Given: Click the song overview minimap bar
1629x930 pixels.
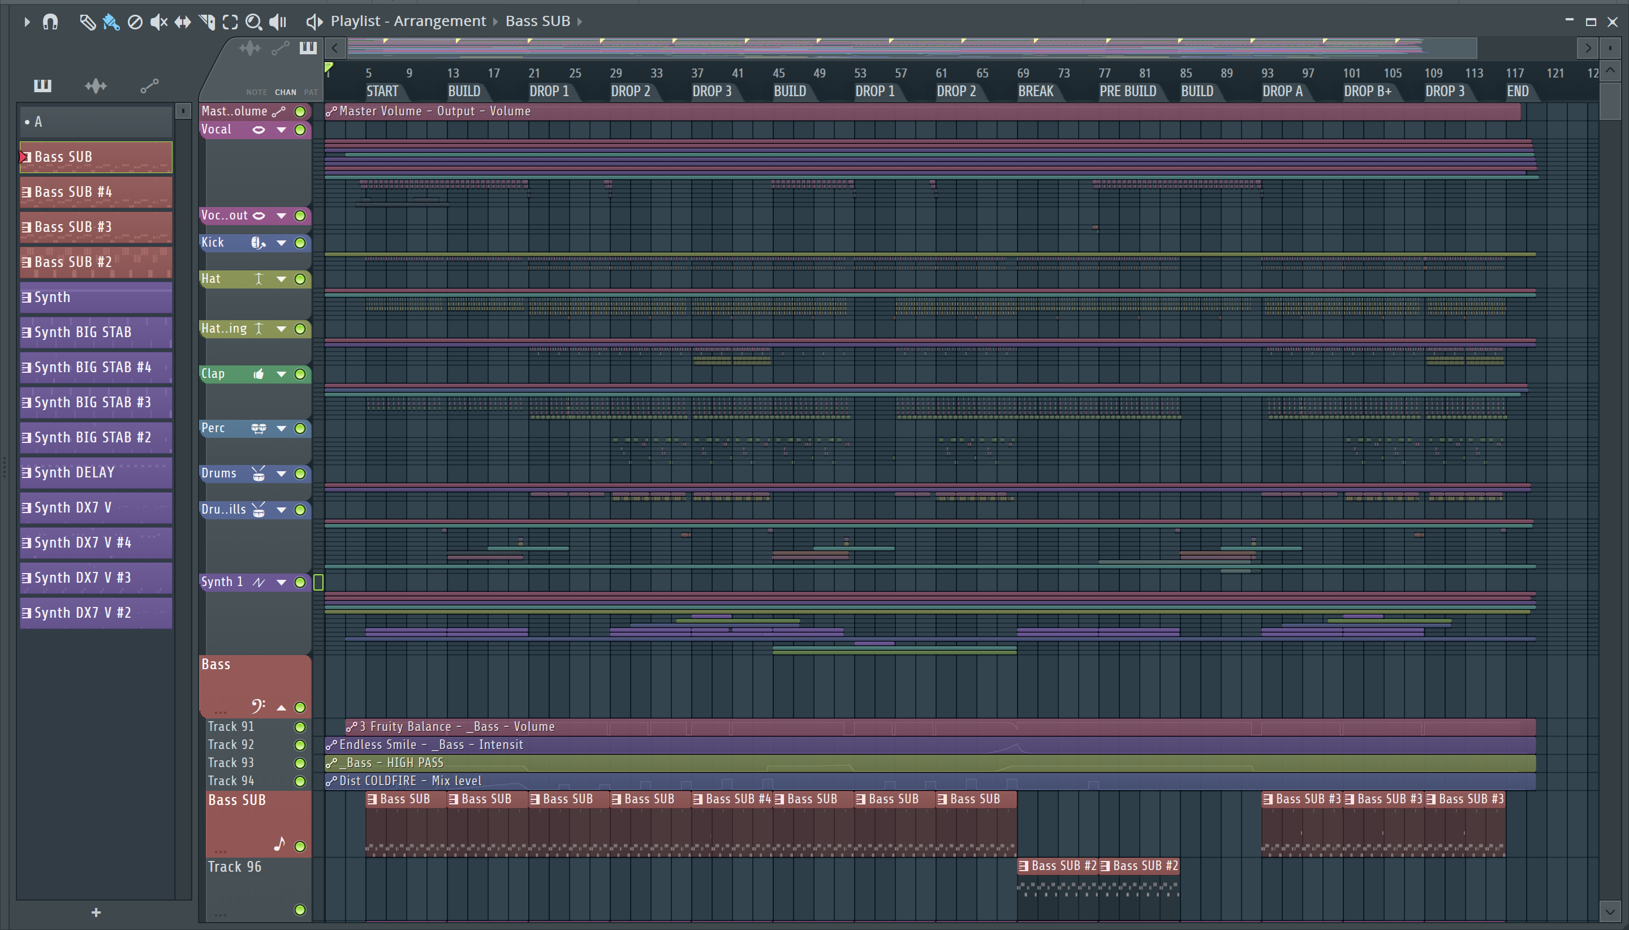Looking at the screenshot, I should 911,48.
